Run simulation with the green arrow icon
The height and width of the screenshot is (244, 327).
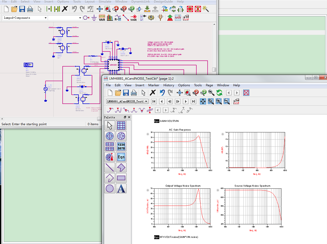tap(170, 18)
